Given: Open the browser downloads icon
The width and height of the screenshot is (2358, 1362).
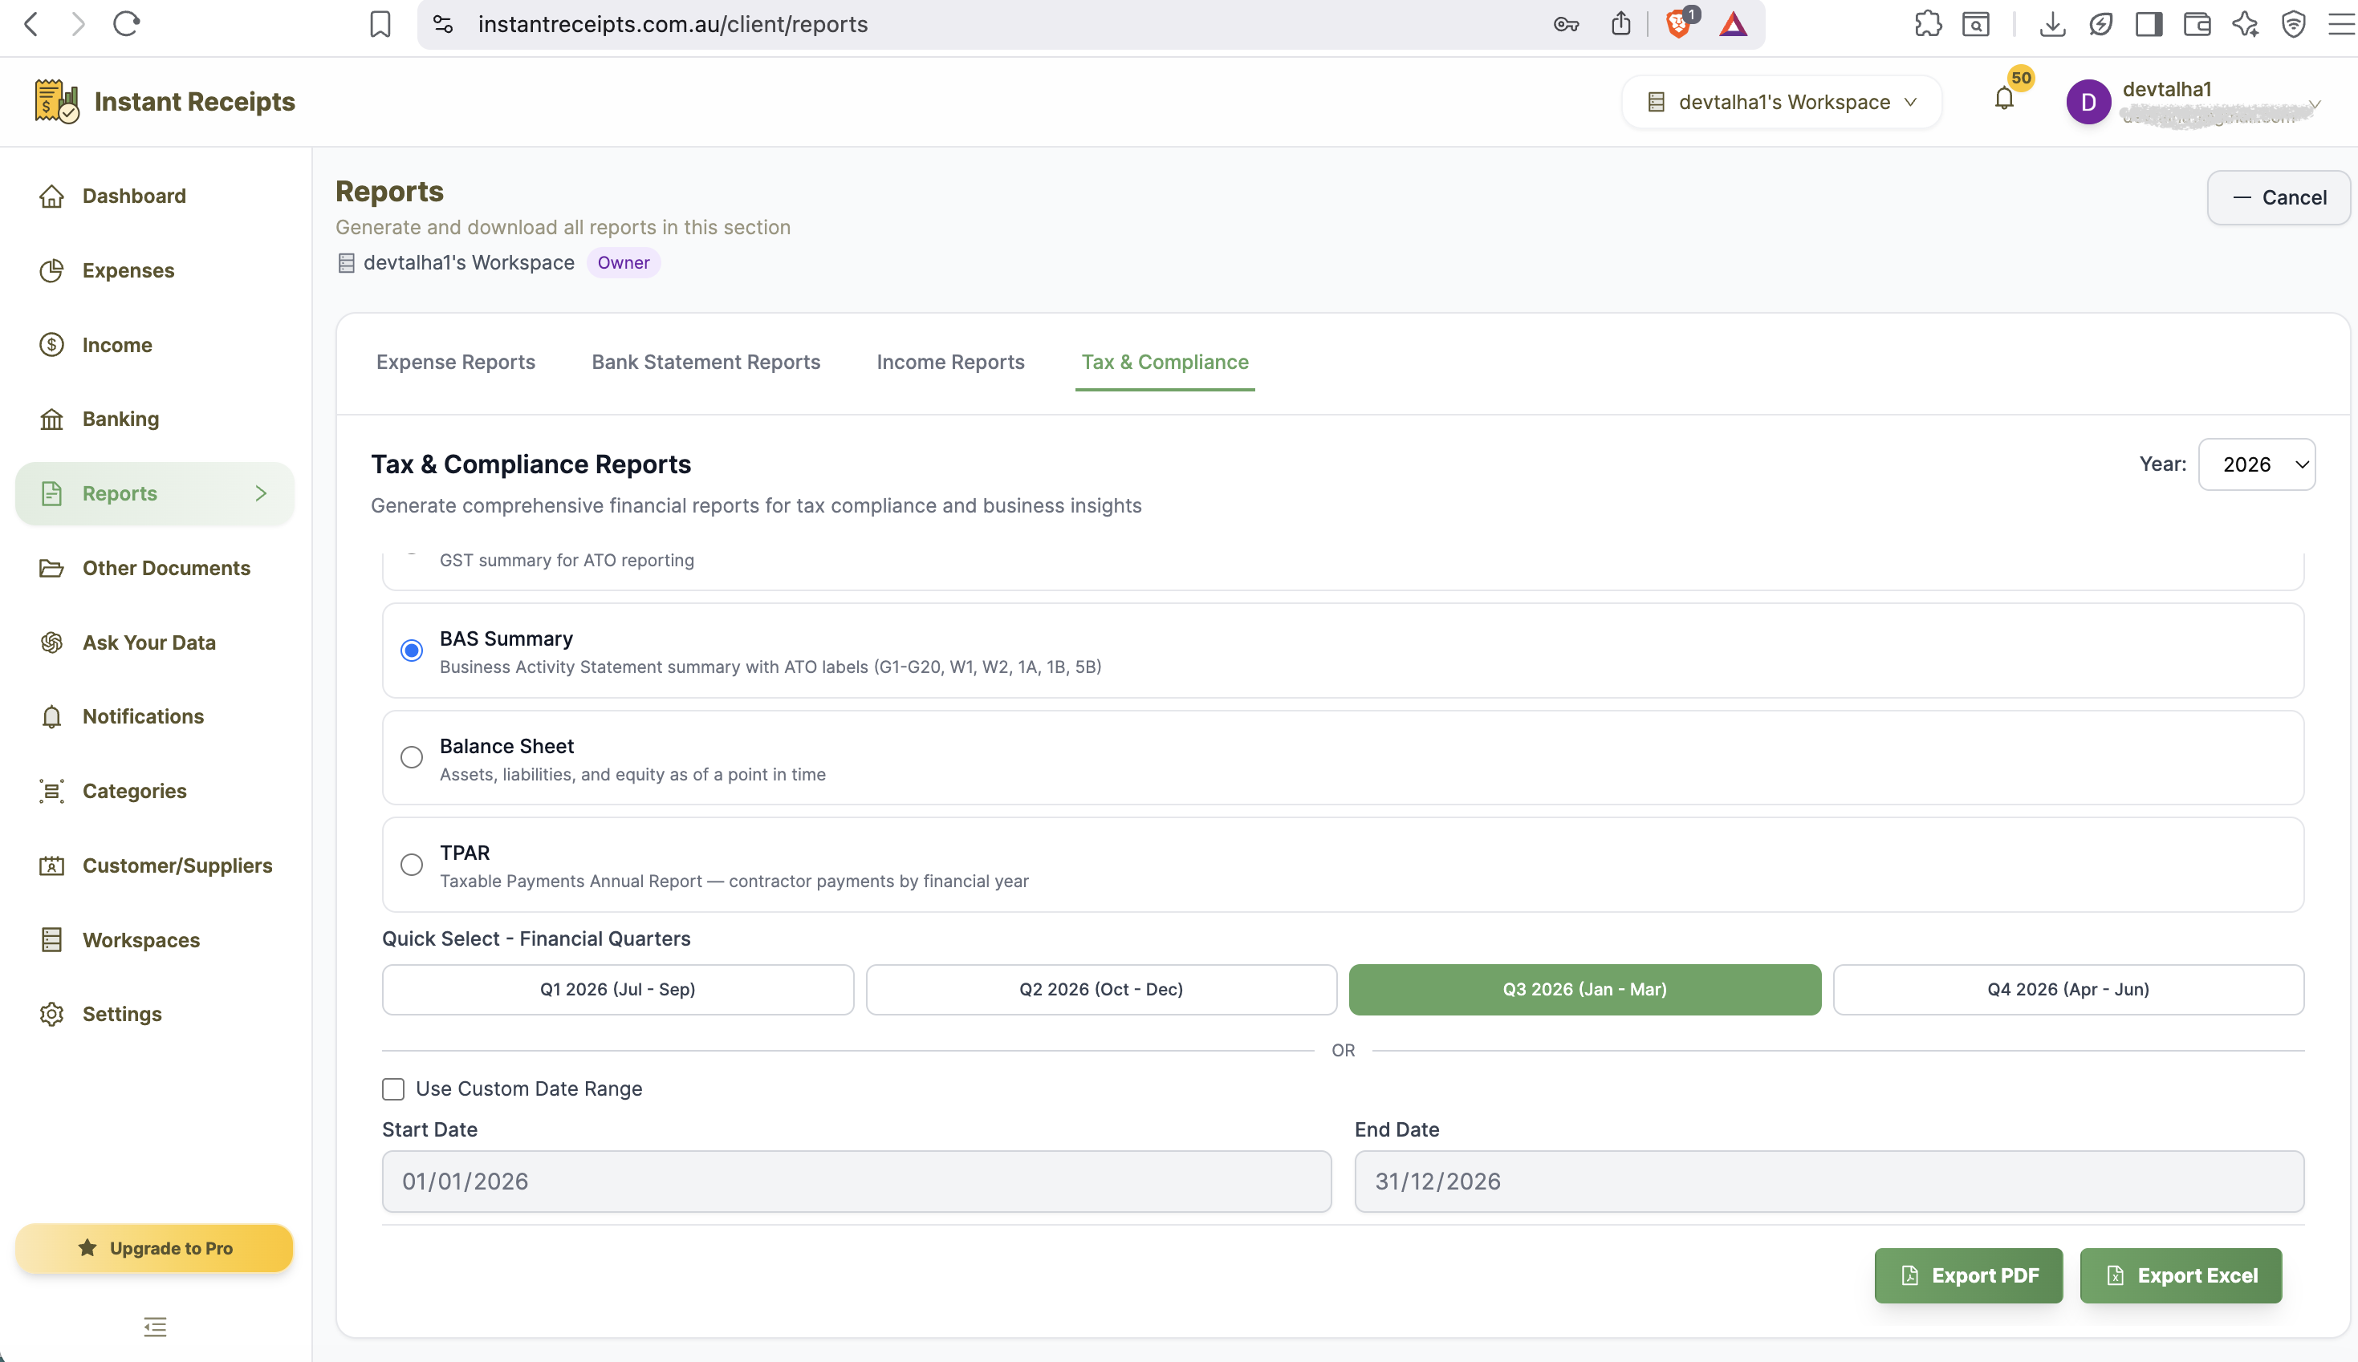Looking at the screenshot, I should tap(2052, 24).
